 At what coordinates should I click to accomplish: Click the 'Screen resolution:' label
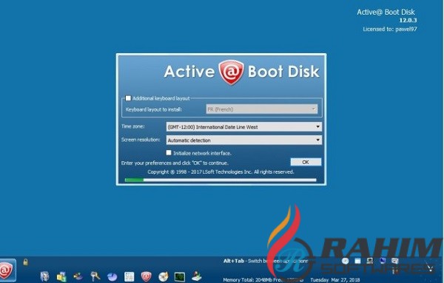[x=141, y=140]
